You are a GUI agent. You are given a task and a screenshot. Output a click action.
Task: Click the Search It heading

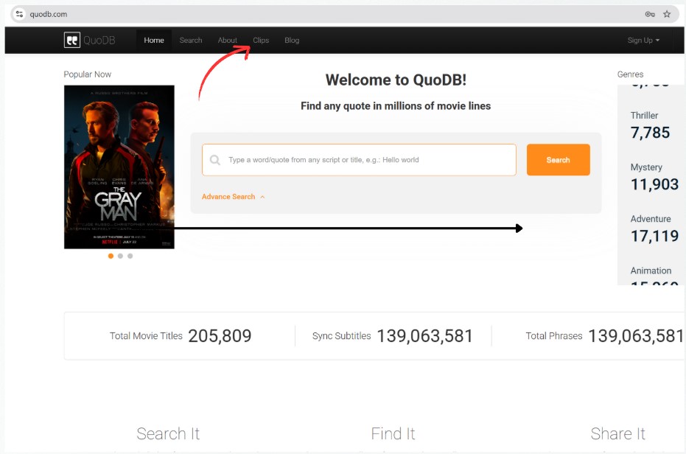coord(168,434)
